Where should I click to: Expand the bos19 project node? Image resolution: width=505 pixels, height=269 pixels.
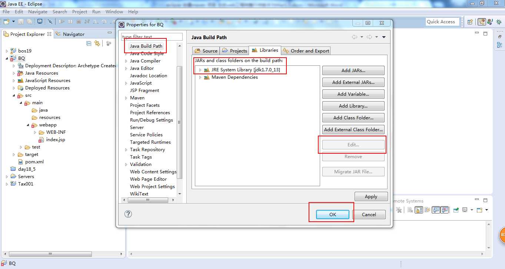[7, 51]
